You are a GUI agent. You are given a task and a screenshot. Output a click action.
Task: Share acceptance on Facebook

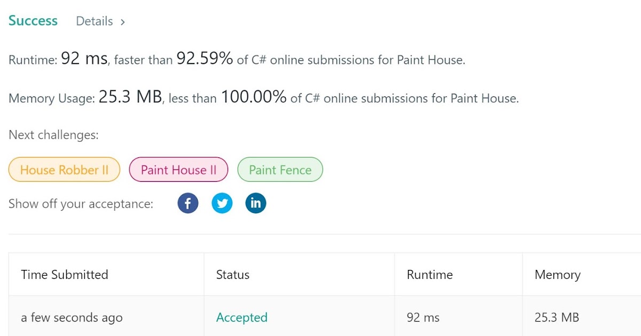(x=187, y=203)
